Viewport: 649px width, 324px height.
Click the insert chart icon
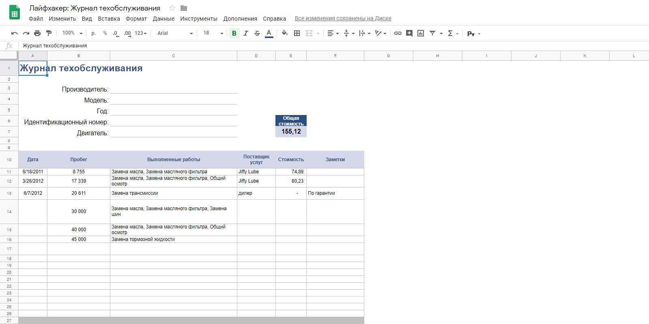pyautogui.click(x=421, y=33)
